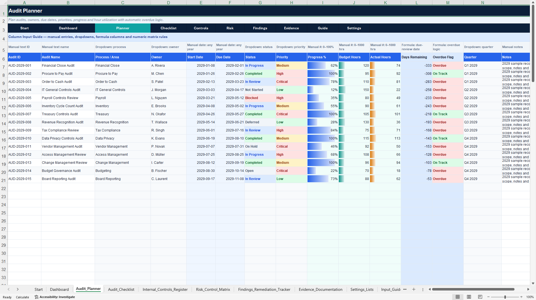Open hidden sheet tabs ellipsis
The height and width of the screenshot is (300, 536).
pyautogui.click(x=405, y=289)
